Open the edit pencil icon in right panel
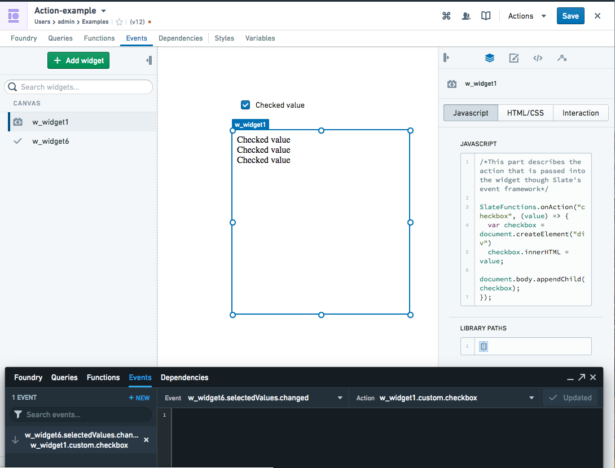 (x=514, y=58)
